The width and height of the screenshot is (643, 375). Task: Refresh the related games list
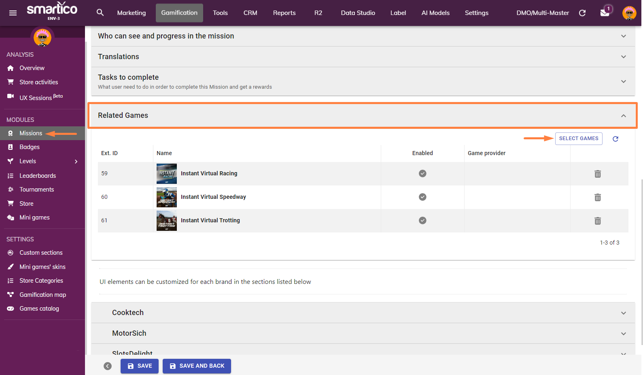point(615,139)
